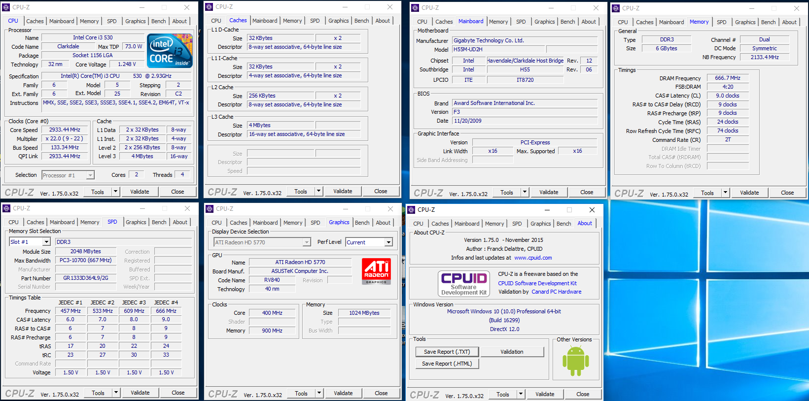Click the Tools button in the About-tab window
809x401 pixels.
click(x=503, y=394)
